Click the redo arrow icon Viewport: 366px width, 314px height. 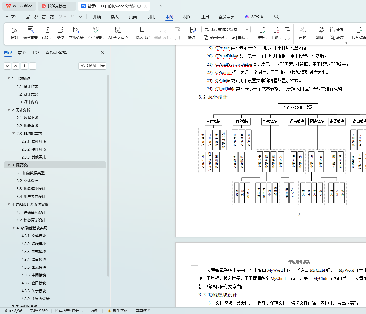72,17
